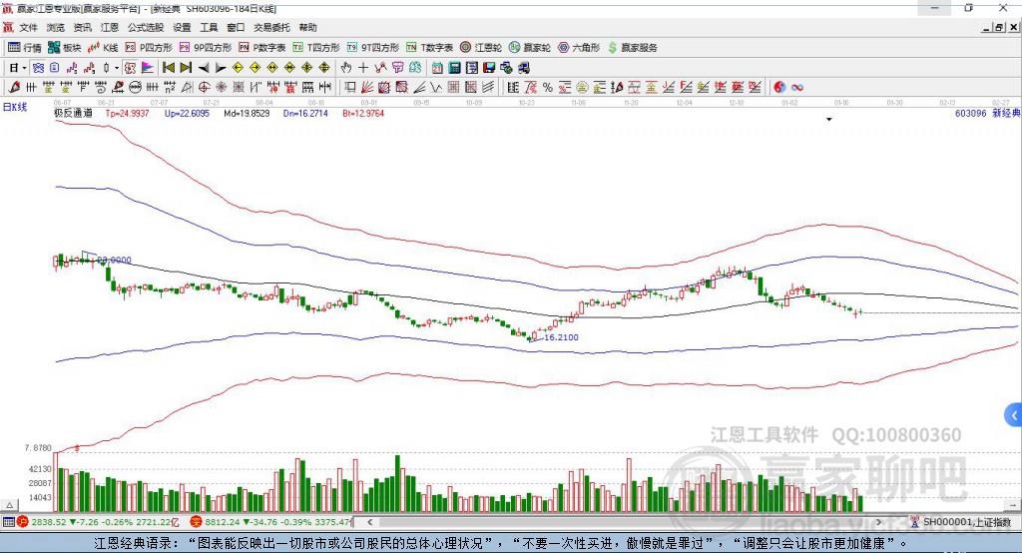Open the 窗口 menu
Screen dimensions: 1022x553
pyautogui.click(x=236, y=27)
